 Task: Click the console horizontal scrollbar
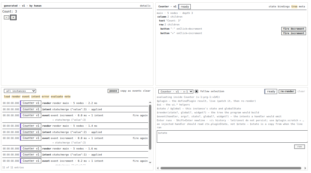pos(231,168)
